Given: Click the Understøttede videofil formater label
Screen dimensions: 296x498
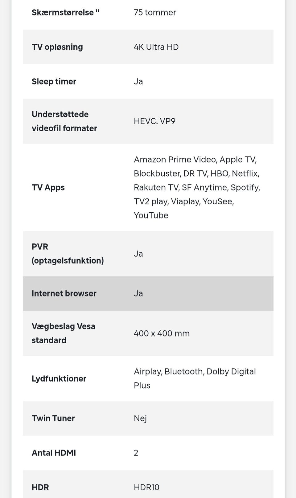Looking at the screenshot, I should [64, 121].
